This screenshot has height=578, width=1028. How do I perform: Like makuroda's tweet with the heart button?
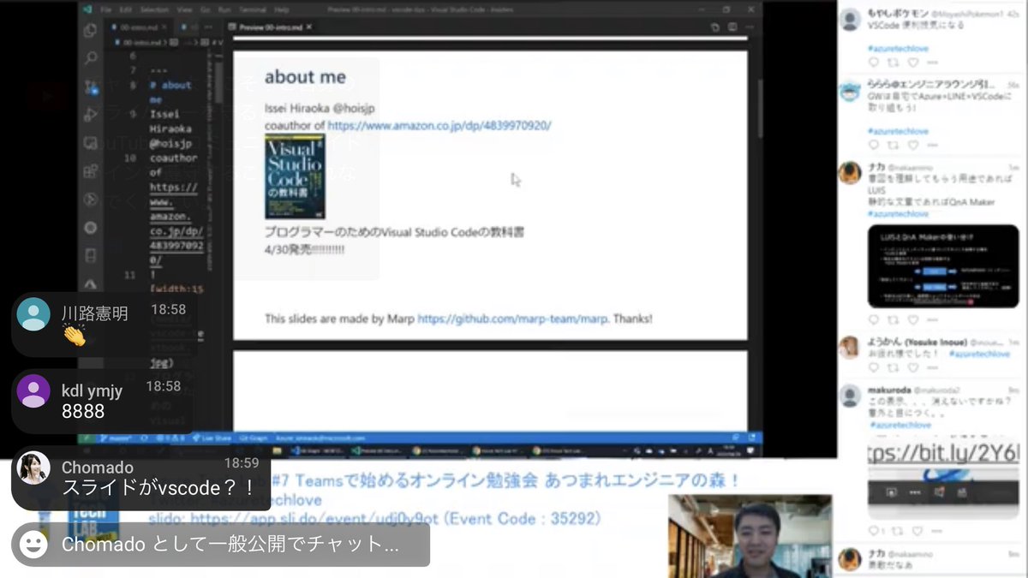click(917, 530)
